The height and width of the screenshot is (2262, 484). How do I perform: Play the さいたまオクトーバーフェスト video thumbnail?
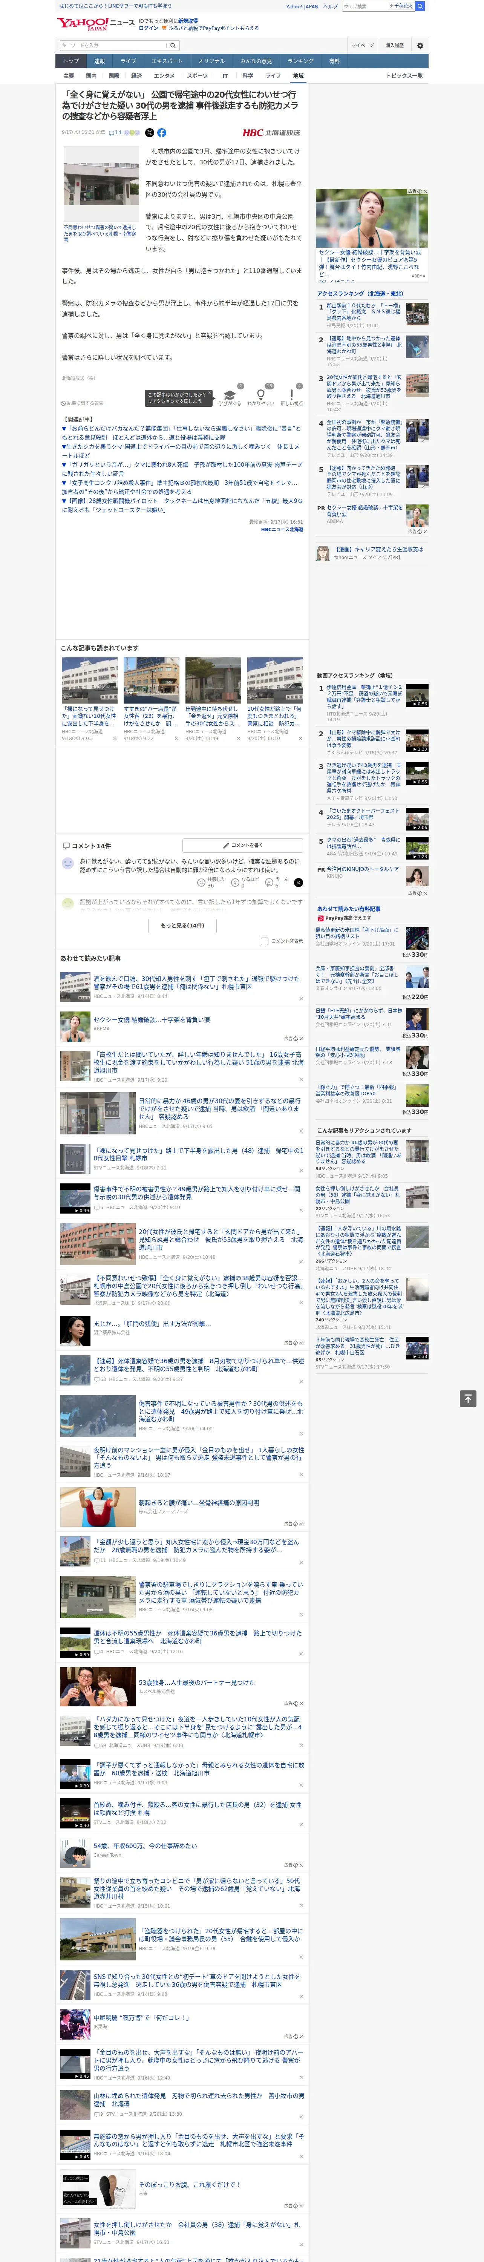tap(417, 819)
